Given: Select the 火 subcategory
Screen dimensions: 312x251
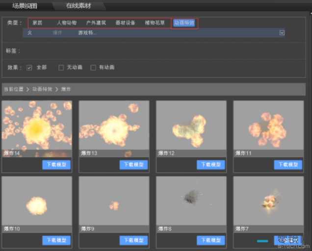Looking at the screenshot, I should tap(30, 33).
